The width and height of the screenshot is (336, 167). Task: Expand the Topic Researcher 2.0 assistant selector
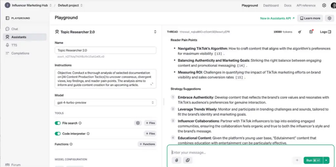point(155,32)
